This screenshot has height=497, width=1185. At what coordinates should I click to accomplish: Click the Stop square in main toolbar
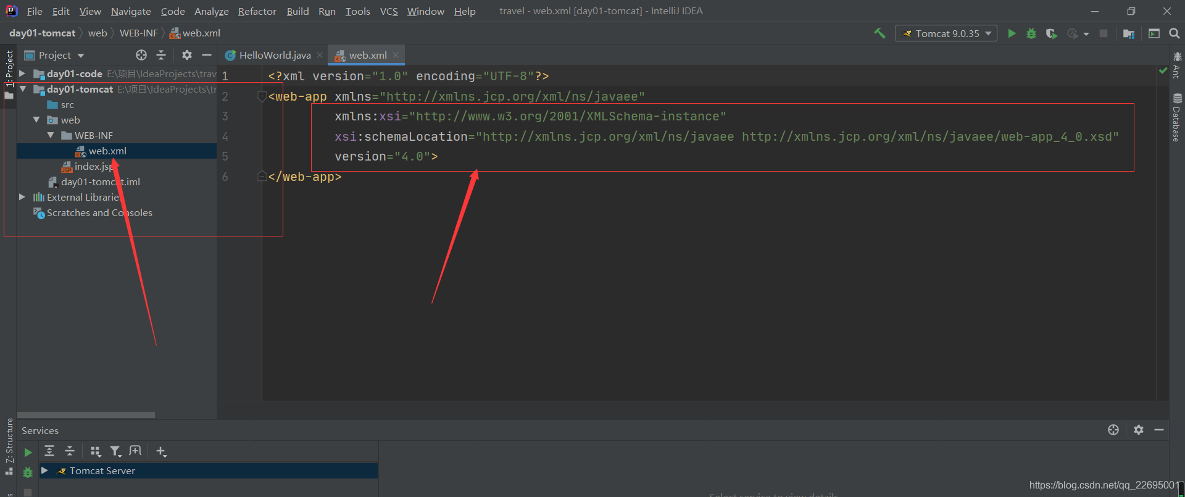pyautogui.click(x=1104, y=33)
